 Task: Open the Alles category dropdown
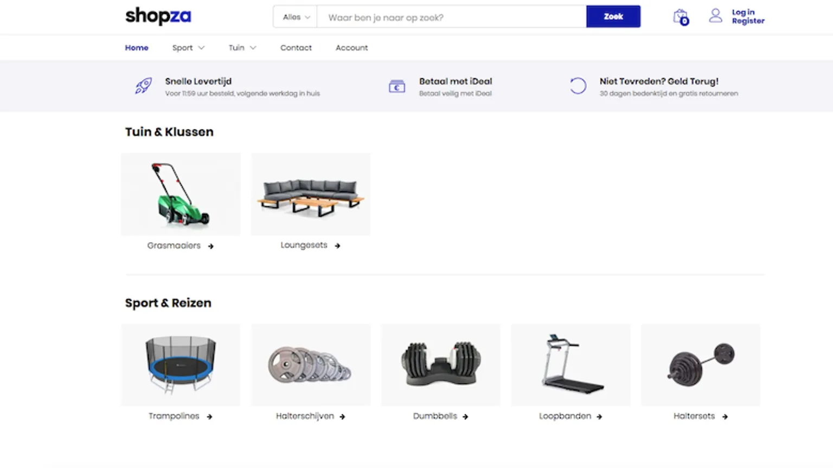[296, 17]
